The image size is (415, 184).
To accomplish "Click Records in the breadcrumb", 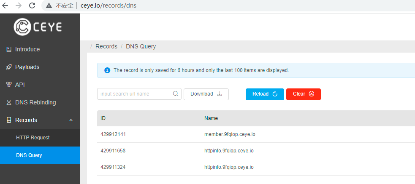I will click(106, 46).
